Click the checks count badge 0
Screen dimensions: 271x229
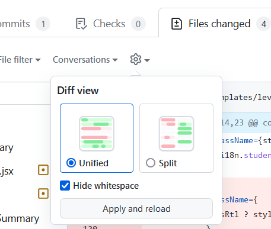(138, 24)
